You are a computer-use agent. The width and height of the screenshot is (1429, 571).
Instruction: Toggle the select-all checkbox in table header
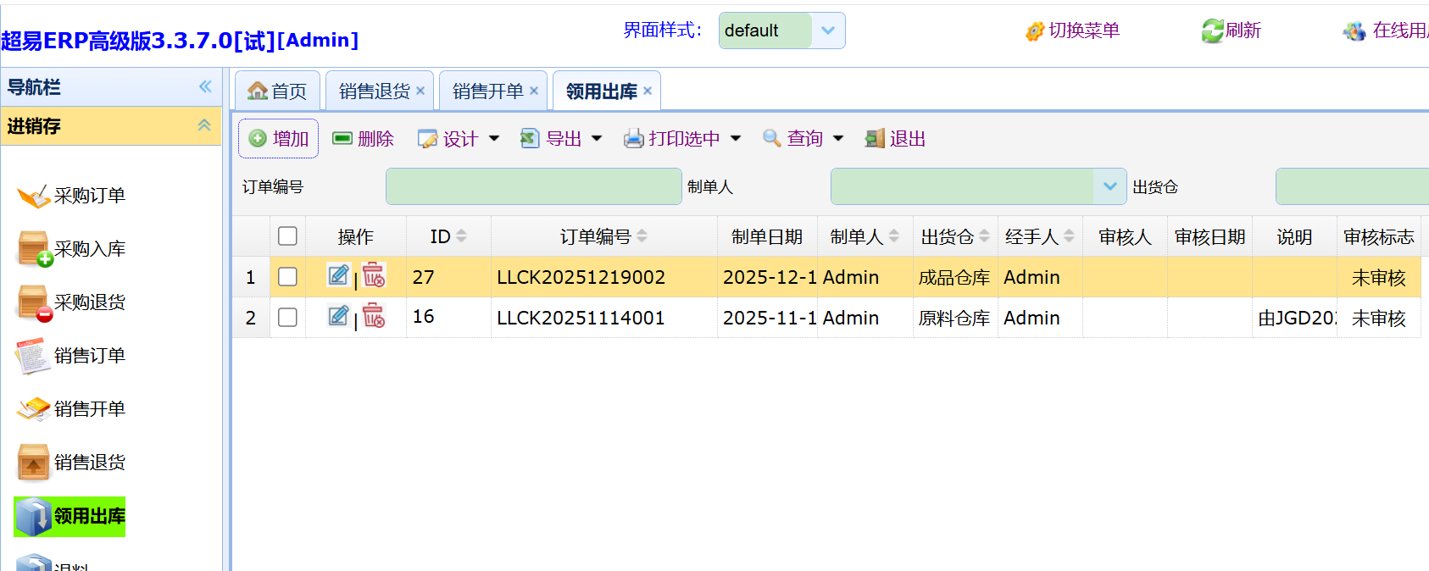287,236
